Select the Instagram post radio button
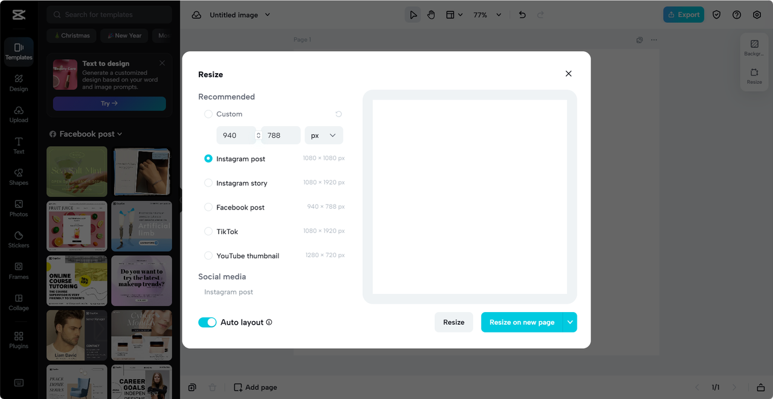773x399 pixels. coord(208,159)
